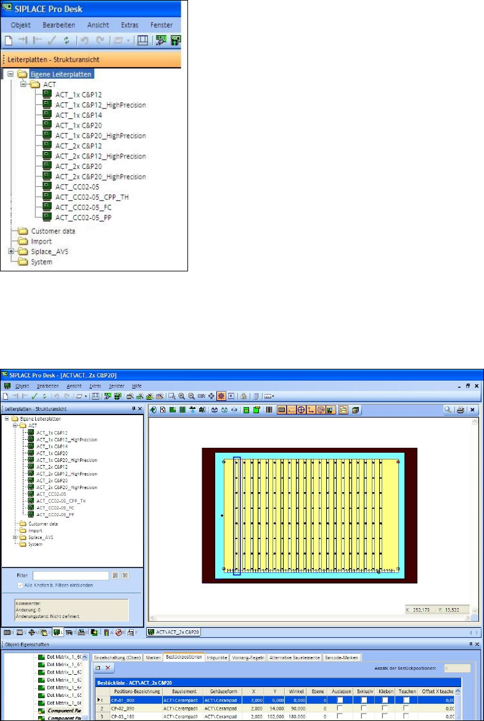
Task: Click the window layout icon in lower toolbar
Action: click(x=96, y=396)
